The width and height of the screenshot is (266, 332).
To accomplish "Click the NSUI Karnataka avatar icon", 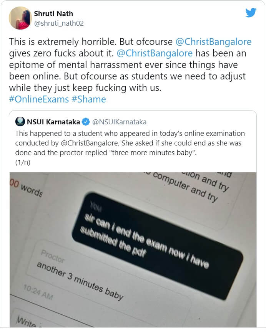I will pos(20,122).
